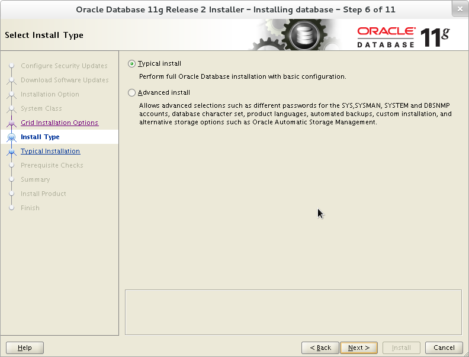Choose the Advanced install option

[x=131, y=93]
